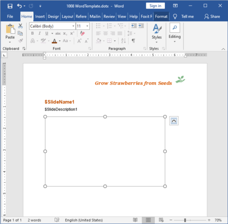Open the font size dropdown showing 11
228x224 pixels.
click(x=87, y=26)
